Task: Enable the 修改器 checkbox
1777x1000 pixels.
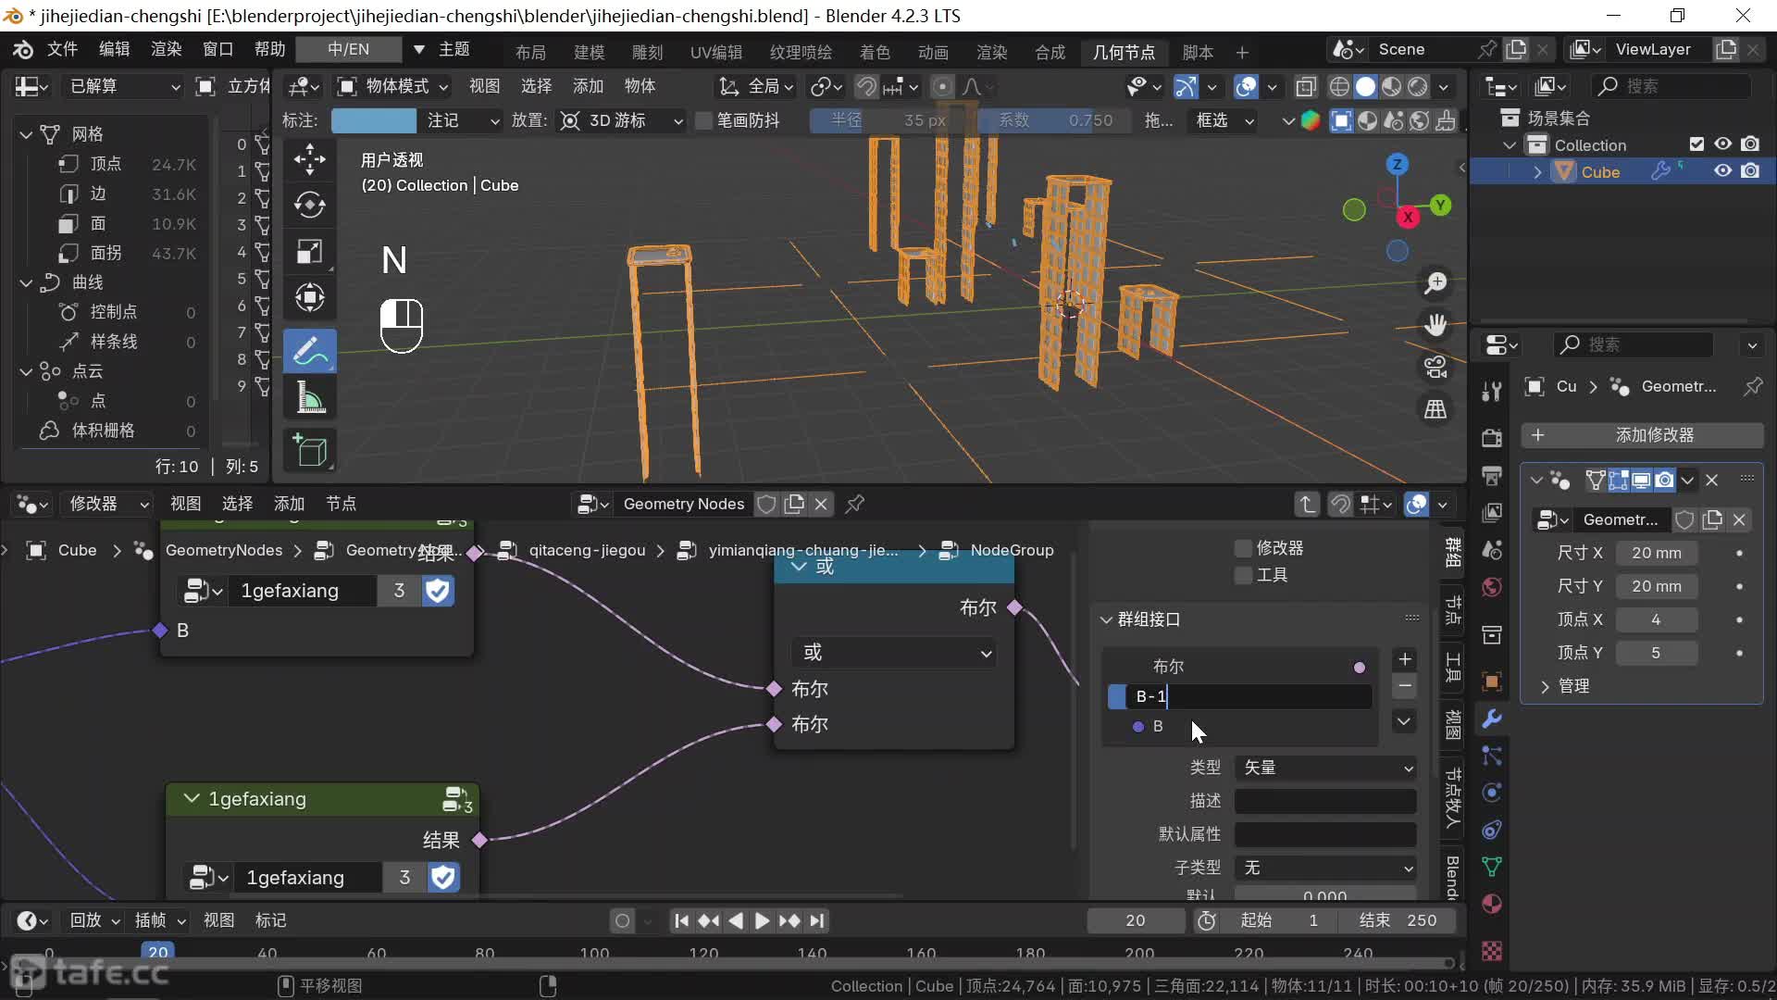Action: (x=1244, y=549)
